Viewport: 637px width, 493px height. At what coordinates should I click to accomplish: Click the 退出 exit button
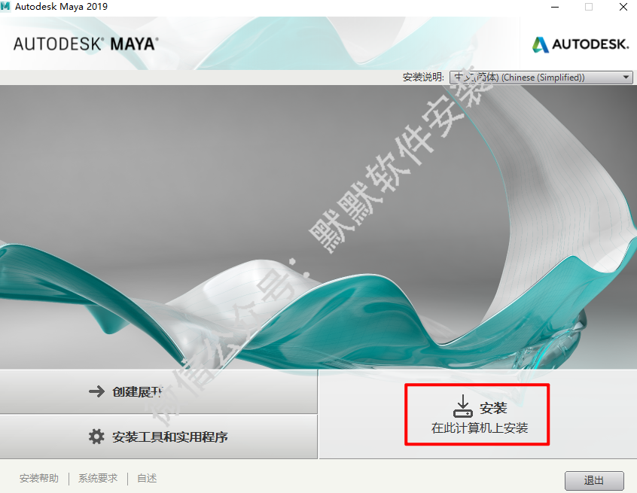pos(594,481)
